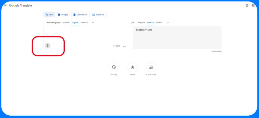This screenshot has width=259, height=118.
Task: Open Saved translations
Action: 133,67
